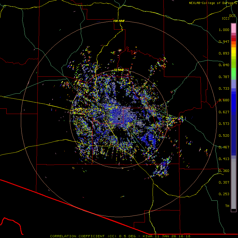The image size is (238, 238).
Task: Click the 0.627 legend value
Action: click(x=224, y=112)
